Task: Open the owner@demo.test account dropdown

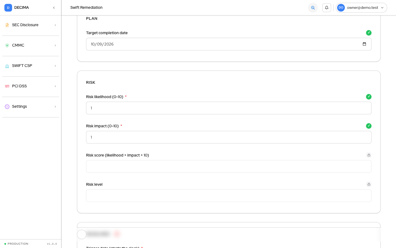Action: click(361, 8)
